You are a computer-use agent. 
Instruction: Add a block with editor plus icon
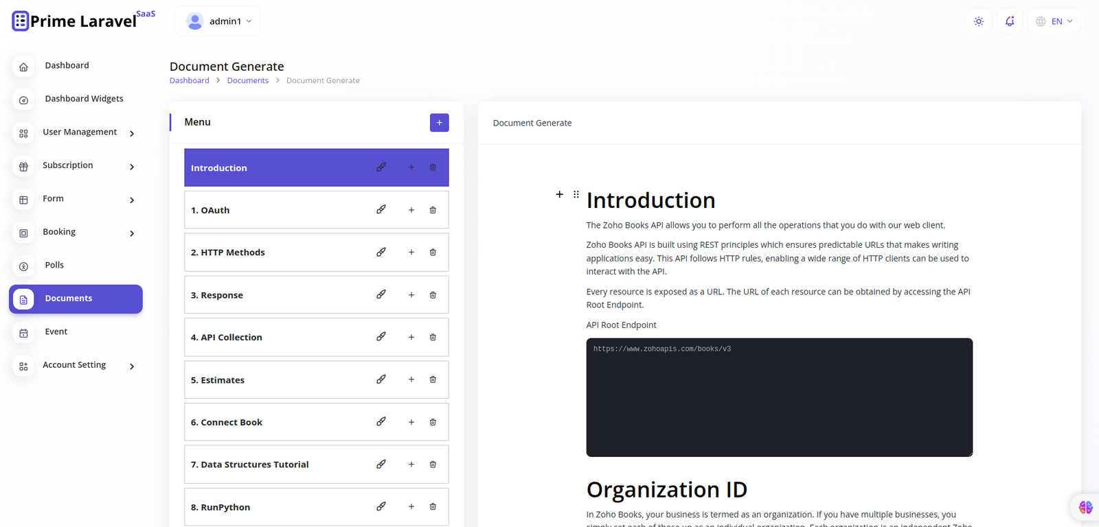pyautogui.click(x=560, y=194)
